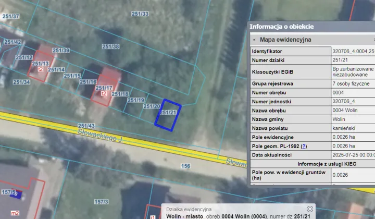375x219 pixels.
Task: Click the Numer działki row label
Action: [x=268, y=60]
